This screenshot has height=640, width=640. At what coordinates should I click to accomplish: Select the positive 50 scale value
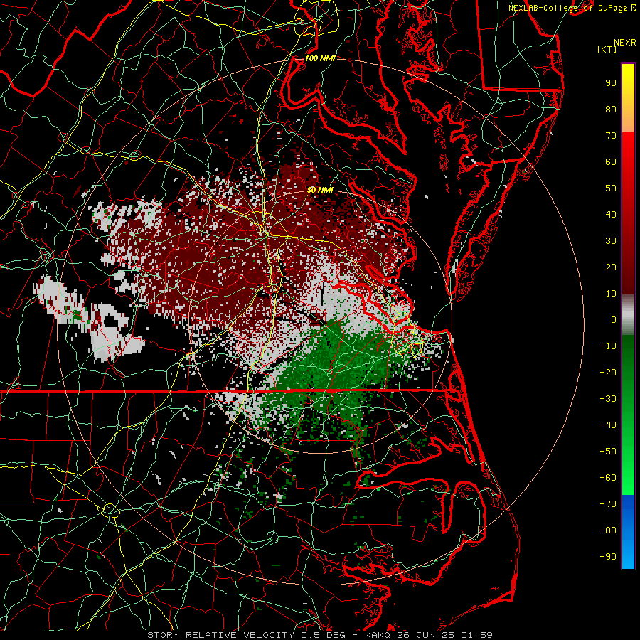click(x=611, y=188)
